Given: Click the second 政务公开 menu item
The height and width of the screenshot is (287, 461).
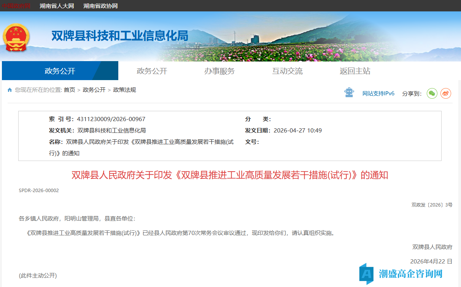Looking at the screenshot, I should click(x=151, y=71).
